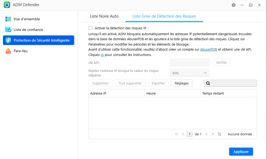
Task: Click the 'ici' instructions link
Action: click(x=102, y=55)
